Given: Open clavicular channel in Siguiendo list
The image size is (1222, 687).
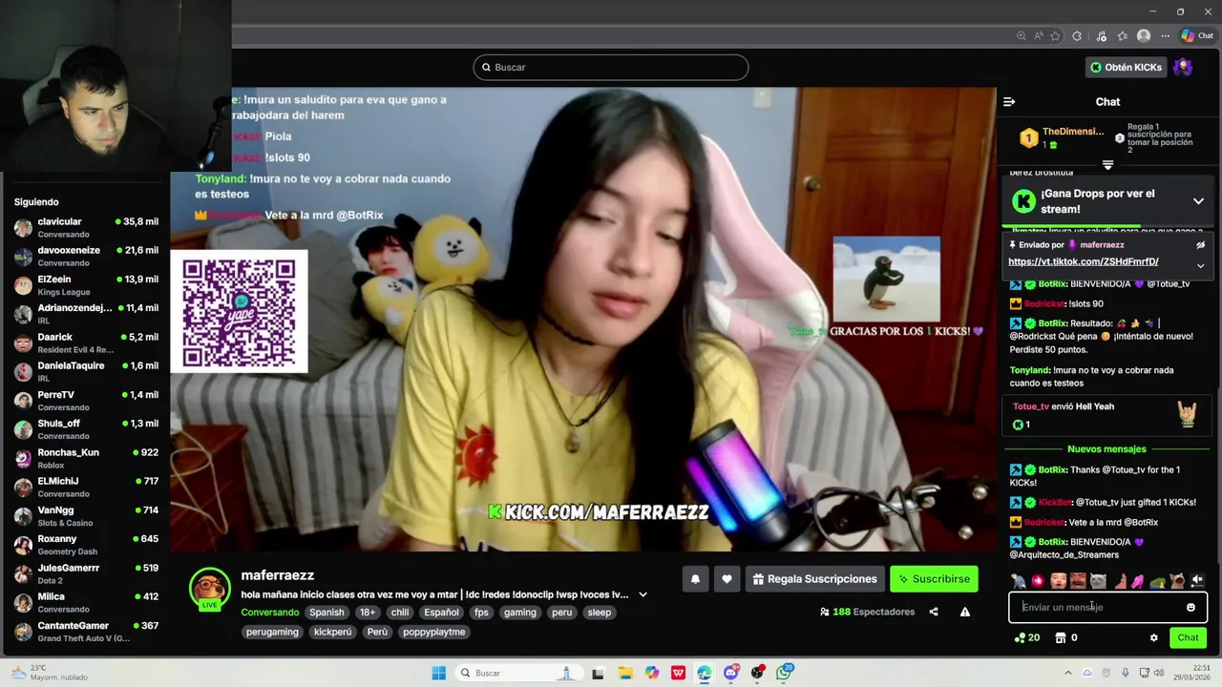Looking at the screenshot, I should coord(86,227).
